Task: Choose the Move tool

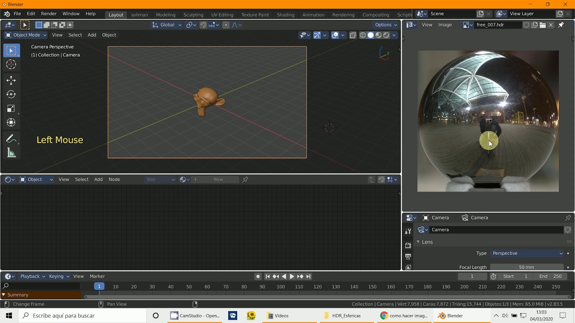Action: pos(11,80)
